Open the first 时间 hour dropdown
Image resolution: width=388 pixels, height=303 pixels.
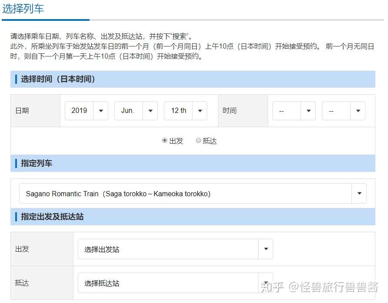294,110
